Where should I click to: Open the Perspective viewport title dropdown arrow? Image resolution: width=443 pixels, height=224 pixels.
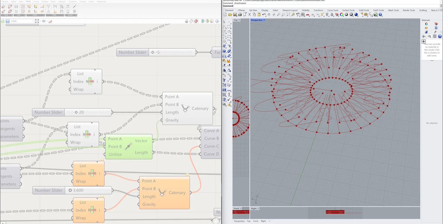pos(264,20)
